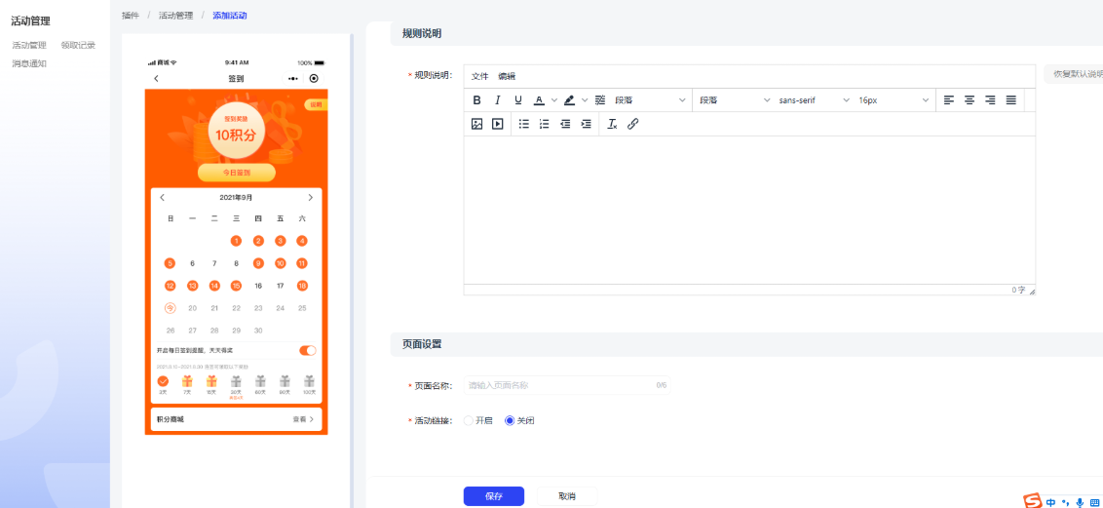Toggle the daily sign-in reminder switch

pyautogui.click(x=307, y=350)
